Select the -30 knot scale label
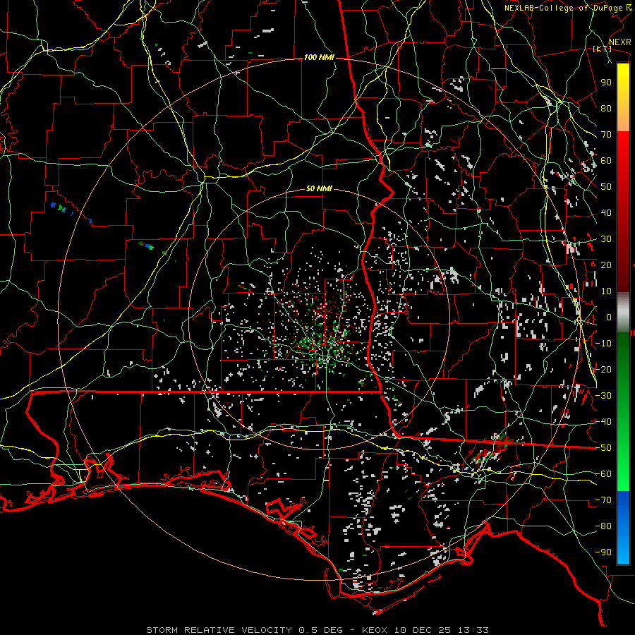The width and height of the screenshot is (635, 635). click(x=603, y=396)
